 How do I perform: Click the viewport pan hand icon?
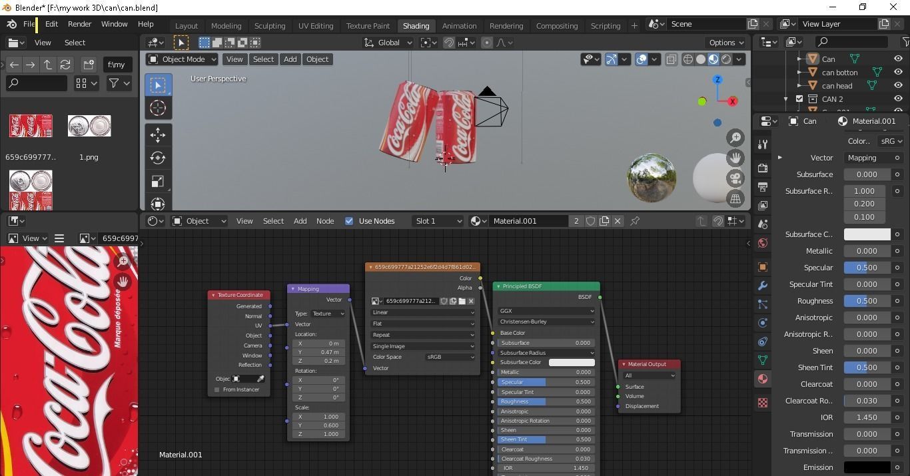coord(735,158)
